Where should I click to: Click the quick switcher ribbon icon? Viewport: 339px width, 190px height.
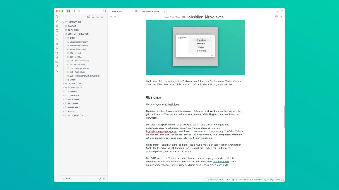pos(57,17)
